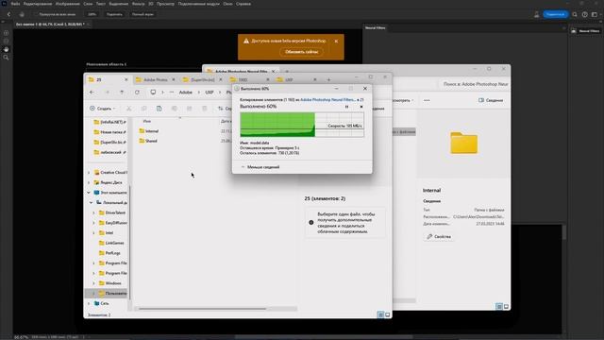Open the Создать dropdown in Explorer
Viewport: 604px width, 340px height.
point(103,109)
